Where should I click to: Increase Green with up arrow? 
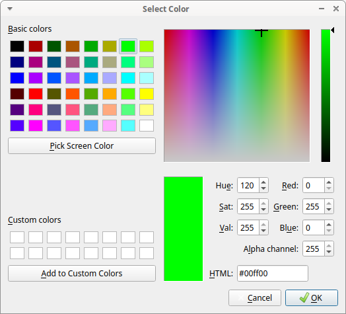(x=329, y=204)
